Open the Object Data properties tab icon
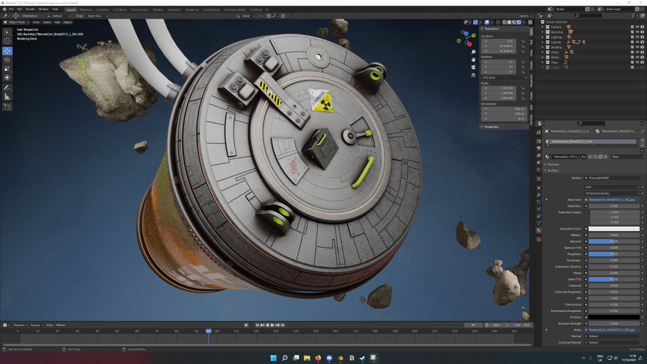Screen dimensions: 647x364 click(x=538, y=223)
